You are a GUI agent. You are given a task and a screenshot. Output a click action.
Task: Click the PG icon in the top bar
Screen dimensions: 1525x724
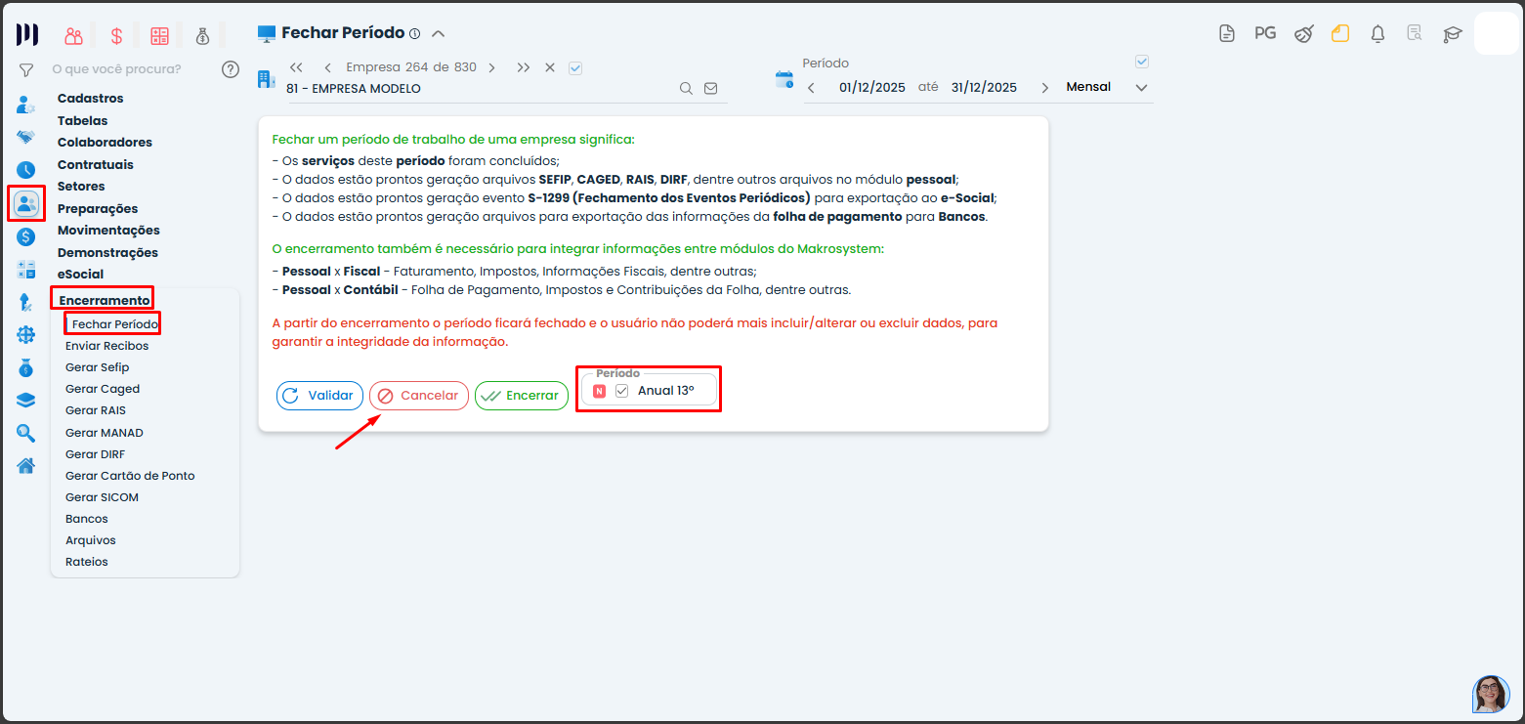1265,33
